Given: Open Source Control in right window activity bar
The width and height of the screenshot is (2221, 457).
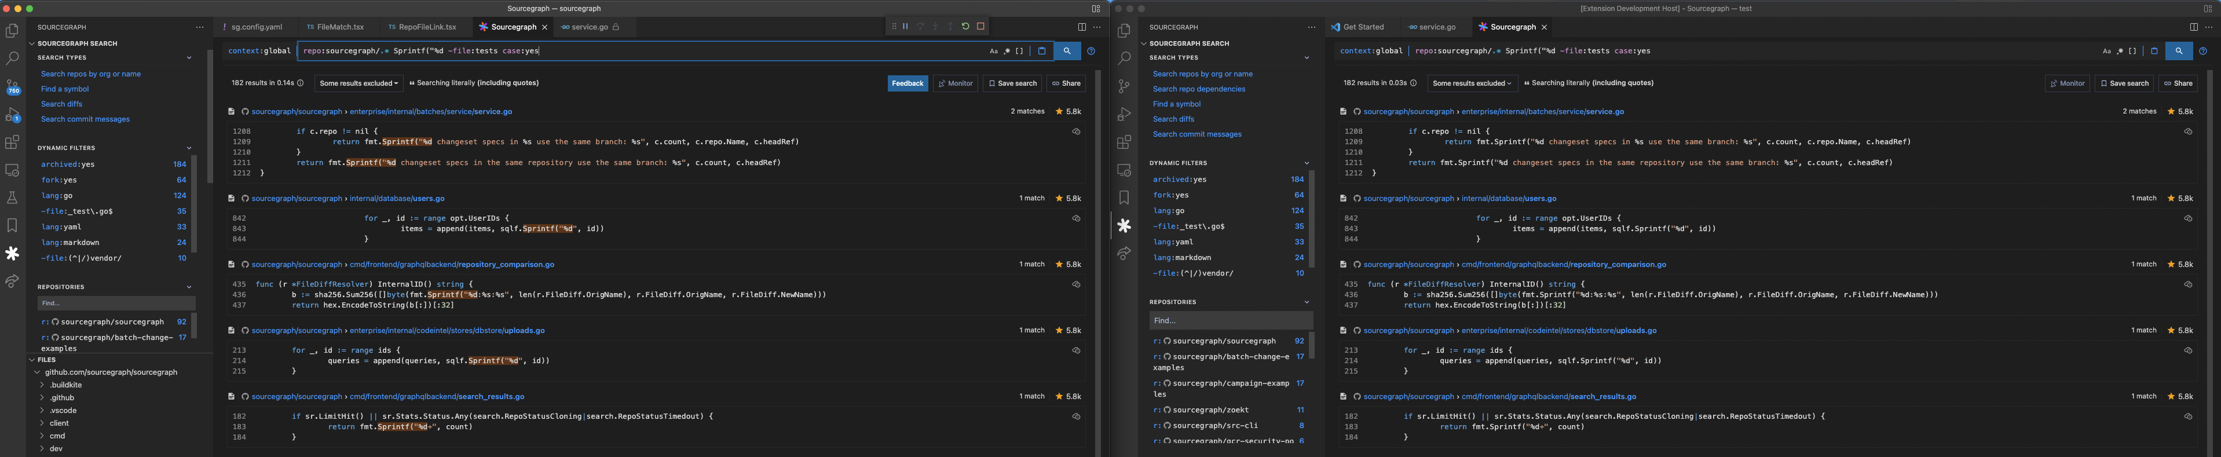Looking at the screenshot, I should (1124, 86).
